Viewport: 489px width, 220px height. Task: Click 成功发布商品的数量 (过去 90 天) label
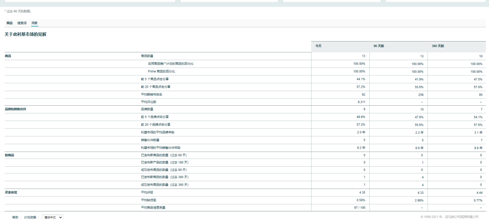(x=164, y=170)
